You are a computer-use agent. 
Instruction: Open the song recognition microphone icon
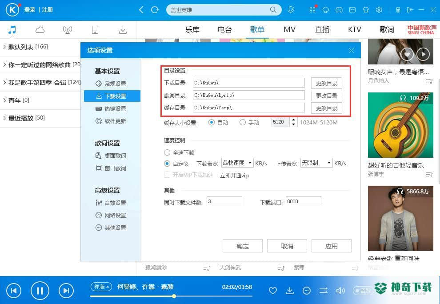coord(291,10)
